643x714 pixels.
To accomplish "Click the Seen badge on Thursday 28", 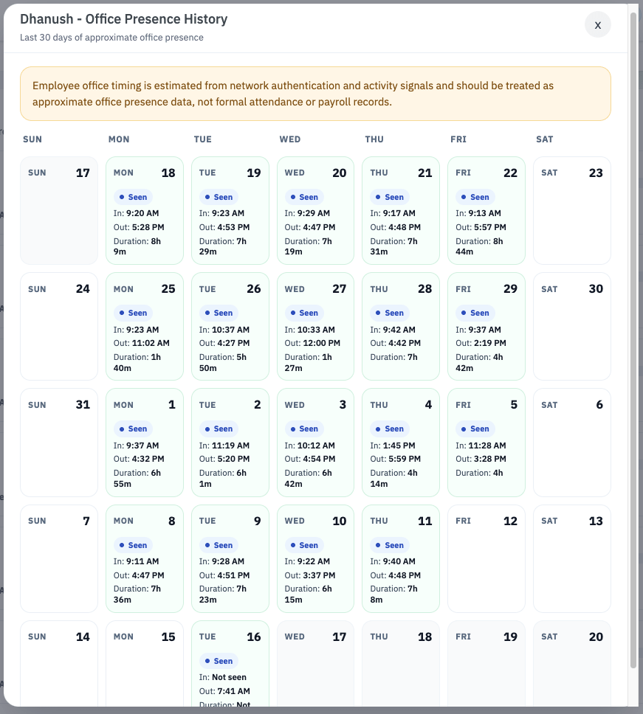I will 390,313.
